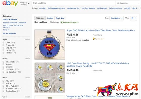141x99 pixels.
Task: Tick the Stainless Steel metal checkbox
Action: 4,88
